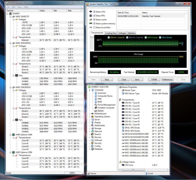The image size is (196, 180).
Task: Collapse the first AMD Opteron 2384 node
Action: [10, 135]
